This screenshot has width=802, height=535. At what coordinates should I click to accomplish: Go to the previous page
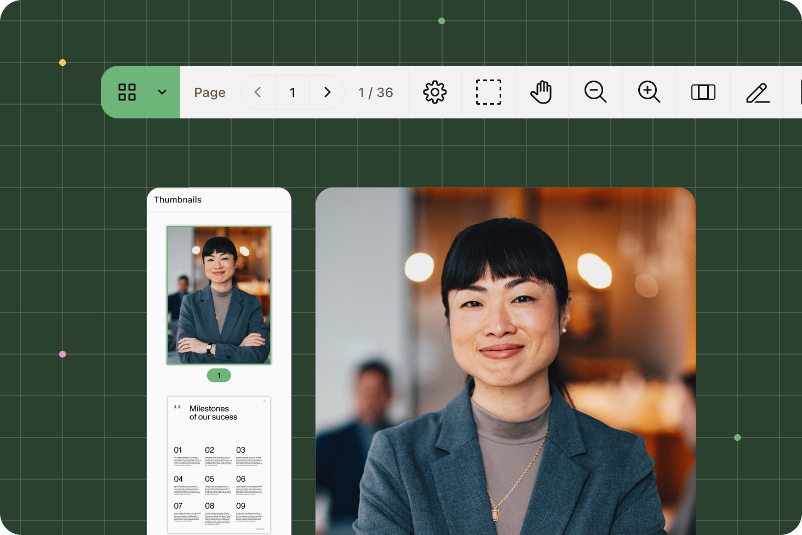pos(257,92)
